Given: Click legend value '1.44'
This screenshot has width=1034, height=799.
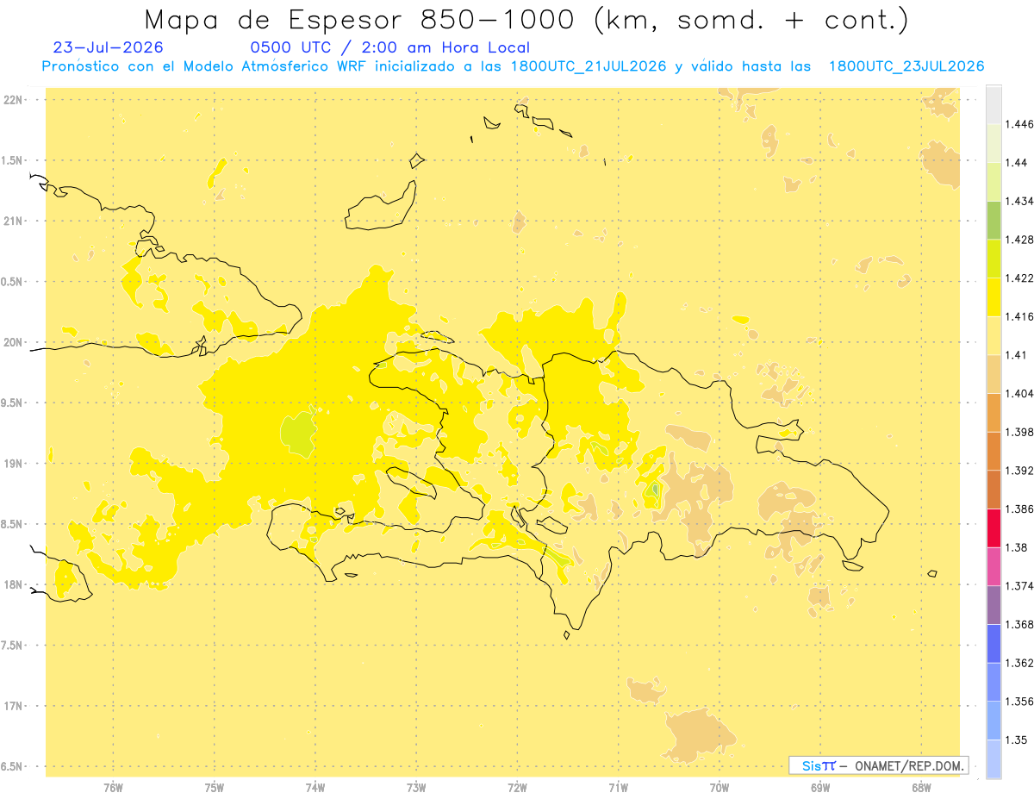Looking at the screenshot, I should point(1015,163).
